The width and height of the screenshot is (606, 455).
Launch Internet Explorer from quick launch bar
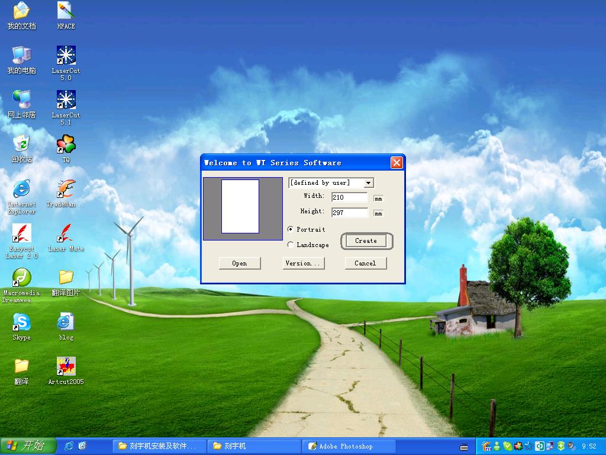[x=69, y=446]
